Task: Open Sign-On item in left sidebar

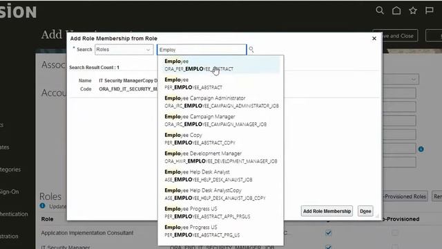Action: 9,192
